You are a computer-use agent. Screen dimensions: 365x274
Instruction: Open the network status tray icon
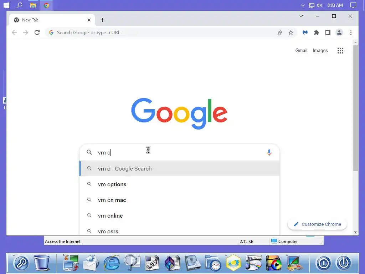point(311,5)
